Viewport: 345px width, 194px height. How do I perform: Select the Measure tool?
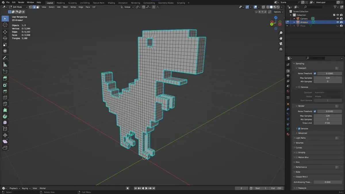[5, 64]
